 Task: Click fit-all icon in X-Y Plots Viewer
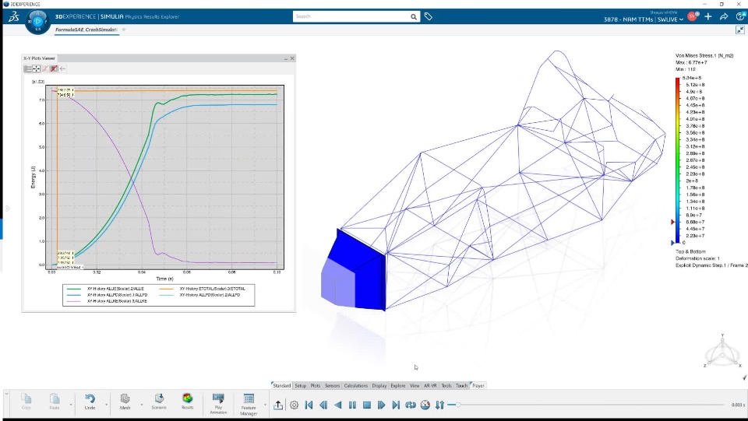pos(37,68)
